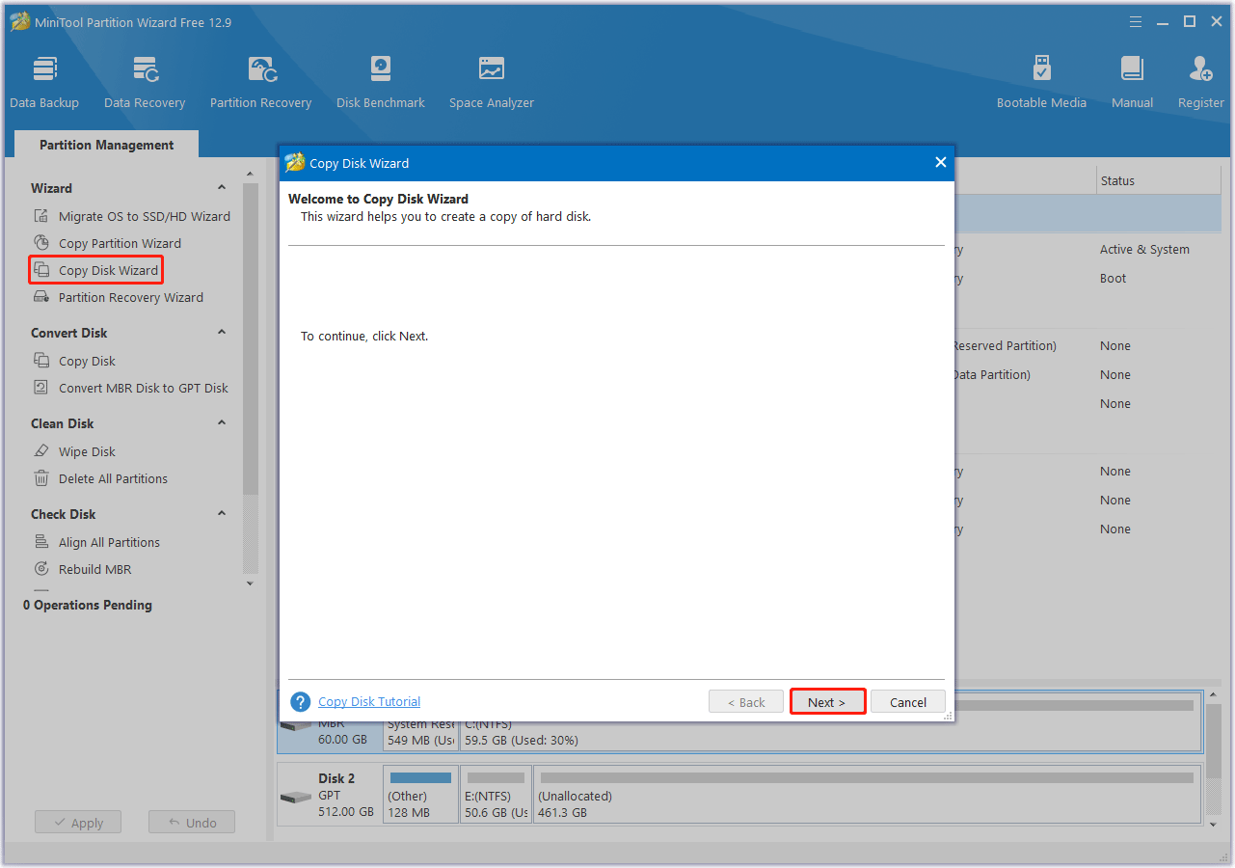Screen dimensions: 1235x868
Task: Click the Delete All Partitions trash icon
Action: point(41,478)
